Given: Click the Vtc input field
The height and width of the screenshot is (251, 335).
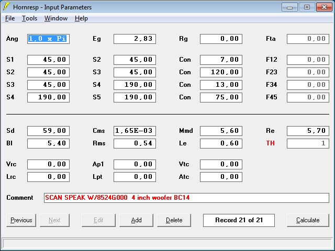Looking at the screenshot, I should (x=221, y=164).
